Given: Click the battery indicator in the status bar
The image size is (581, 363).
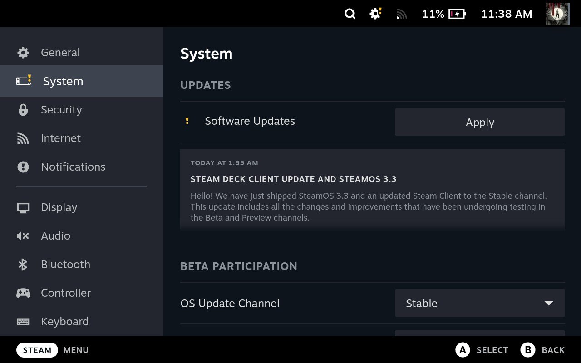Looking at the screenshot, I should [x=456, y=14].
